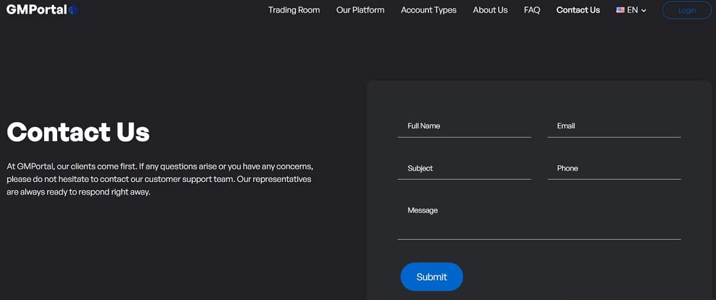Click into the Email field

click(x=613, y=126)
